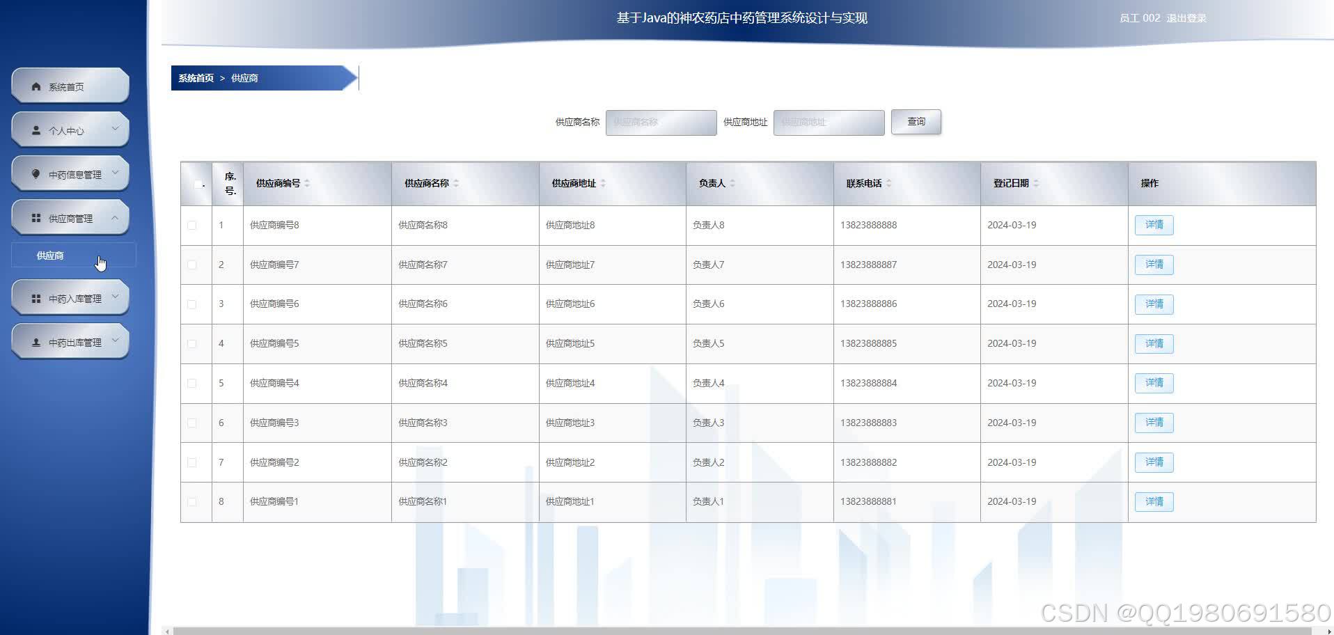The image size is (1334, 635).
Task: Open the 个人中心 sidebar menu
Action: (x=70, y=130)
